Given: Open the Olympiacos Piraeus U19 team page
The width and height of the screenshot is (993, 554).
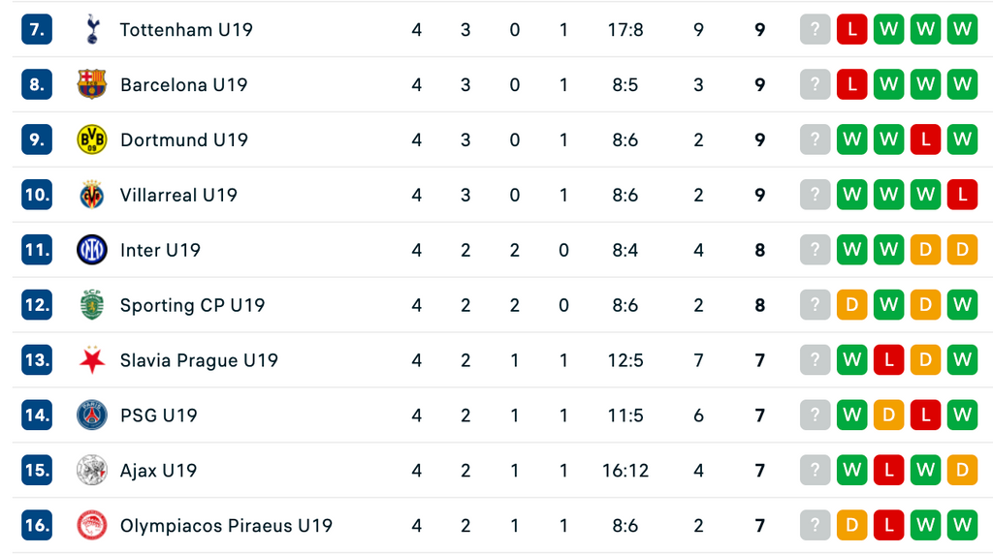Looking at the screenshot, I should pyautogui.click(x=226, y=526).
